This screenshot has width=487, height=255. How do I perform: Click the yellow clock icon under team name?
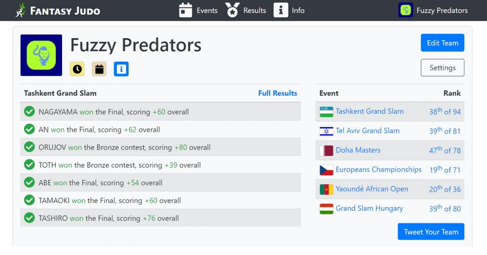click(77, 69)
